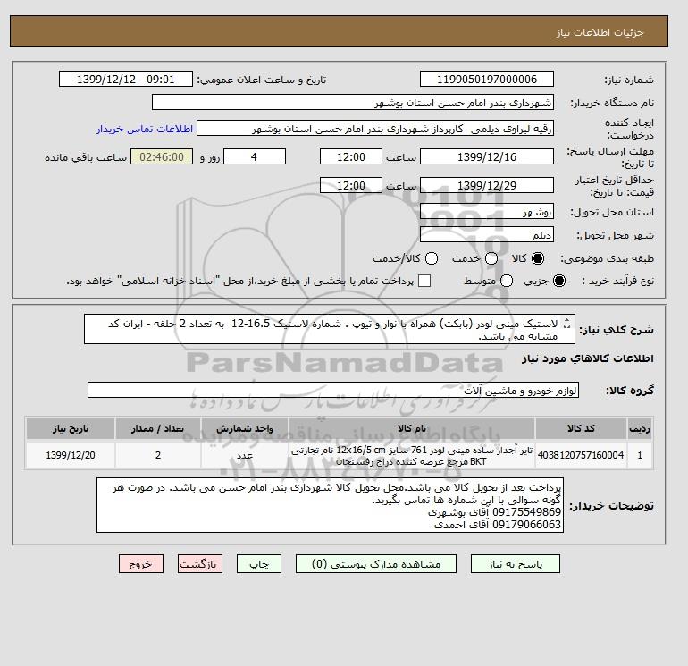Viewport: 688px width, 666px height.
Task: Select the خدمت radio button
Action: pyautogui.click(x=491, y=258)
